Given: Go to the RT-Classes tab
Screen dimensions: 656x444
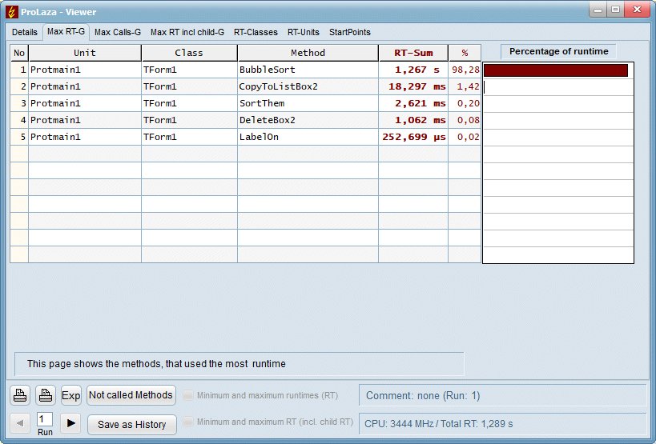Looking at the screenshot, I should 256,33.
